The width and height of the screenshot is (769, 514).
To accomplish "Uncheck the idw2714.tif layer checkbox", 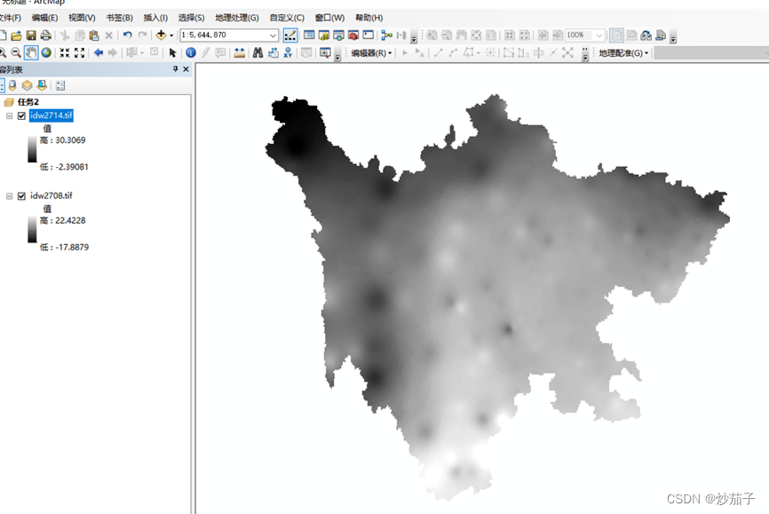I will pos(21,116).
